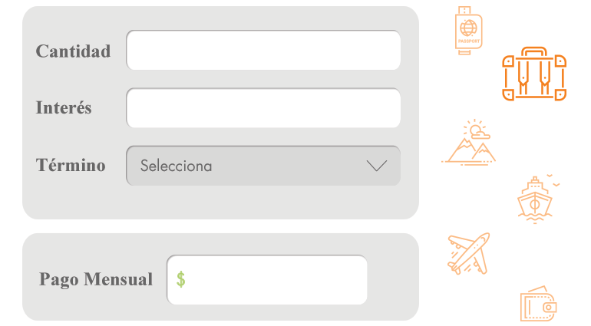Click the sun behind the mountains
591x326 pixels.
(x=475, y=128)
